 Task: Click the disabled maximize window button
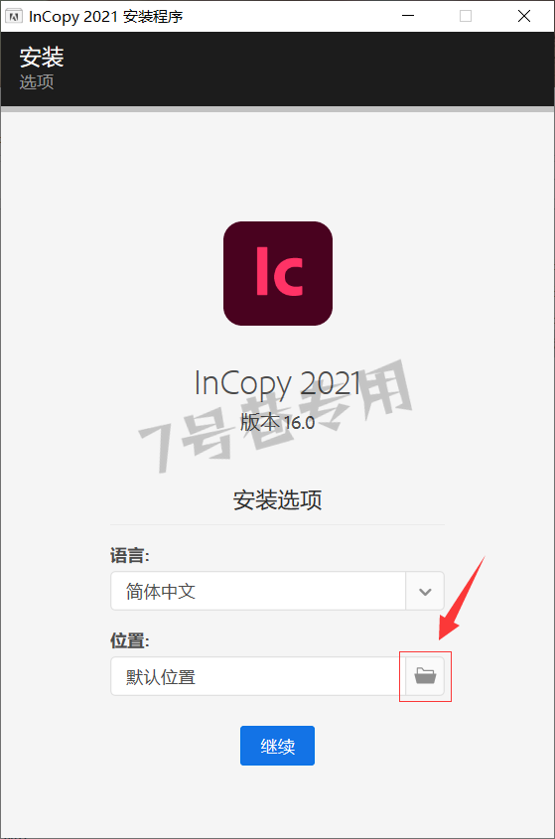coord(466,16)
